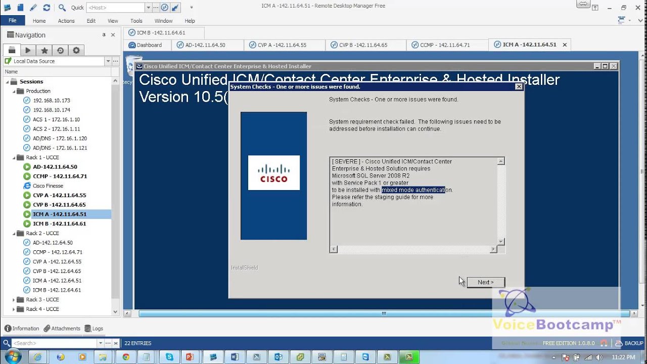This screenshot has height=364, width=647.
Task: Open the Host quick connect dropdown
Action: 148,8
